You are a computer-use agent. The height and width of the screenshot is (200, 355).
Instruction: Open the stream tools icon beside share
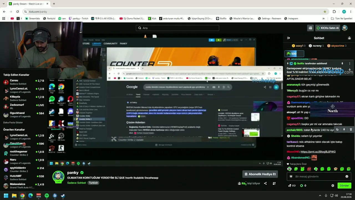coord(274,183)
